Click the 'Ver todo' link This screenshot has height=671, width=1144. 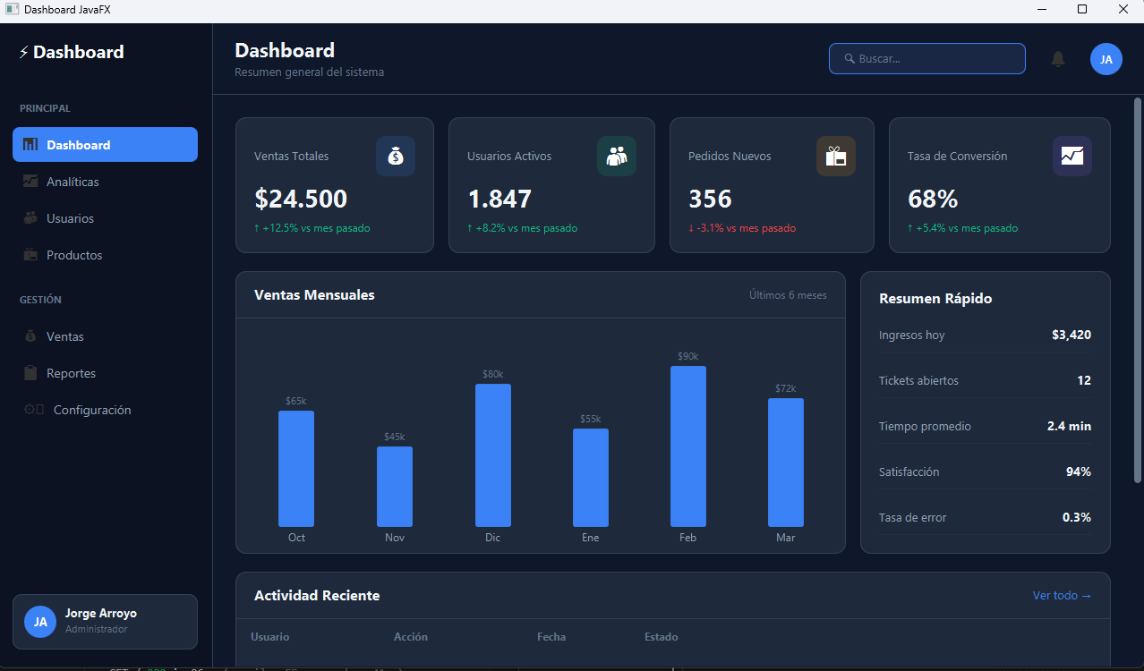pos(1062,594)
